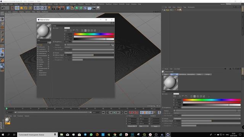This screenshot has height=137, width=244.
Task: Toggle the Y axis lock
Action: 40,8
